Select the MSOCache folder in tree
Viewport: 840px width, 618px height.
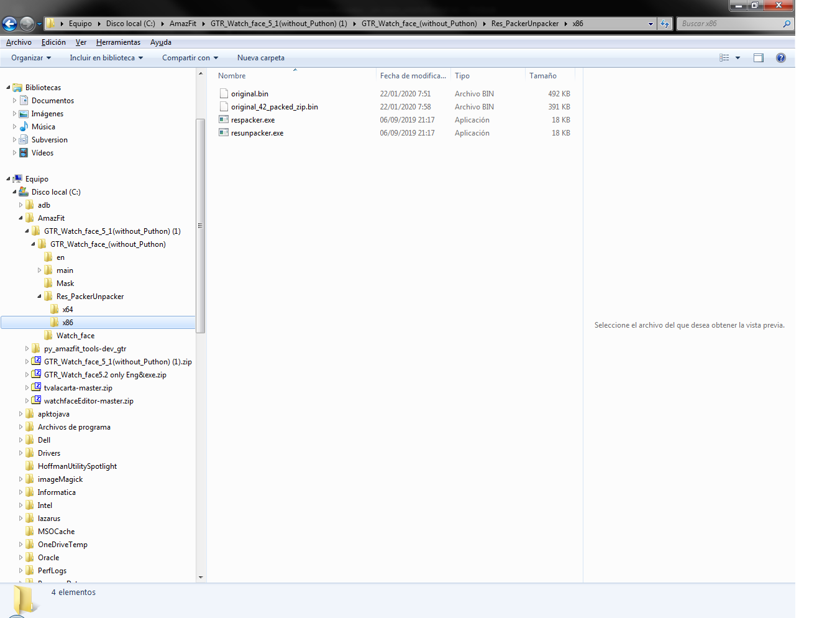56,531
